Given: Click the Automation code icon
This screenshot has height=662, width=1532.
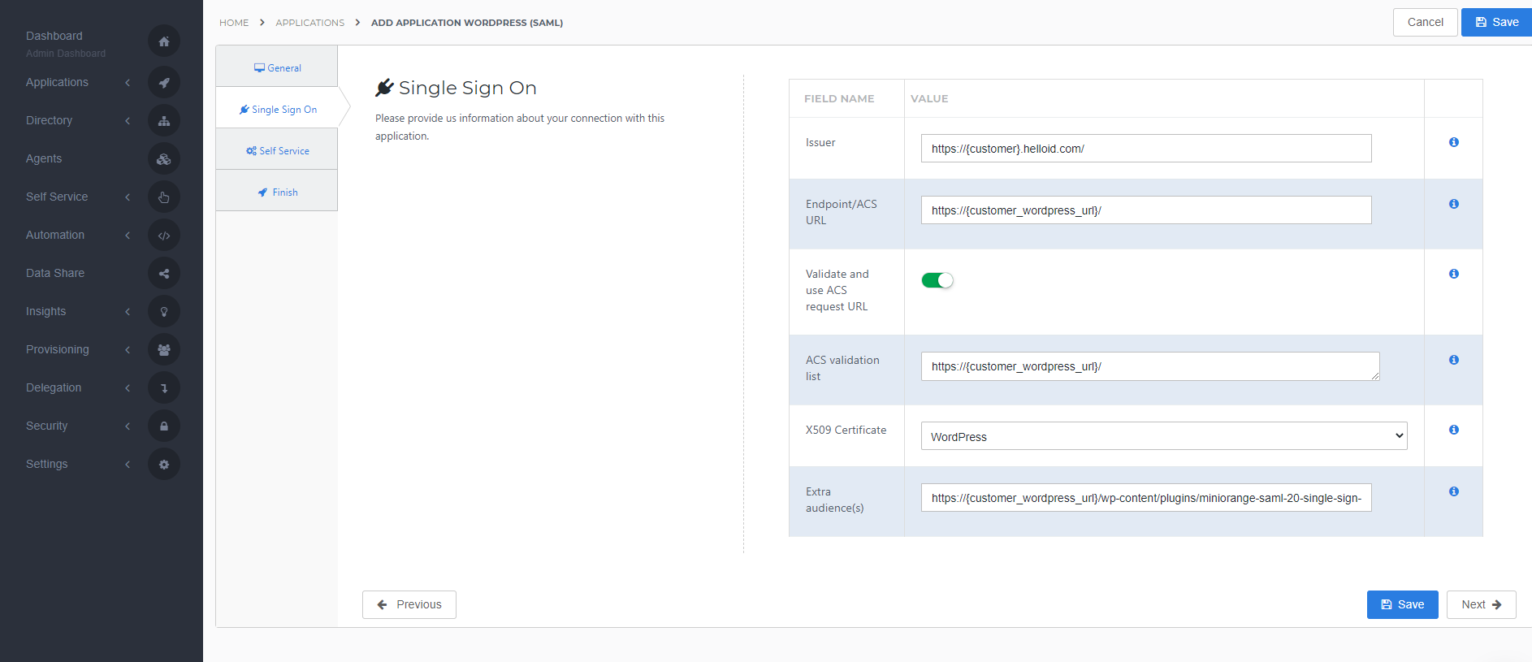Looking at the screenshot, I should point(164,235).
